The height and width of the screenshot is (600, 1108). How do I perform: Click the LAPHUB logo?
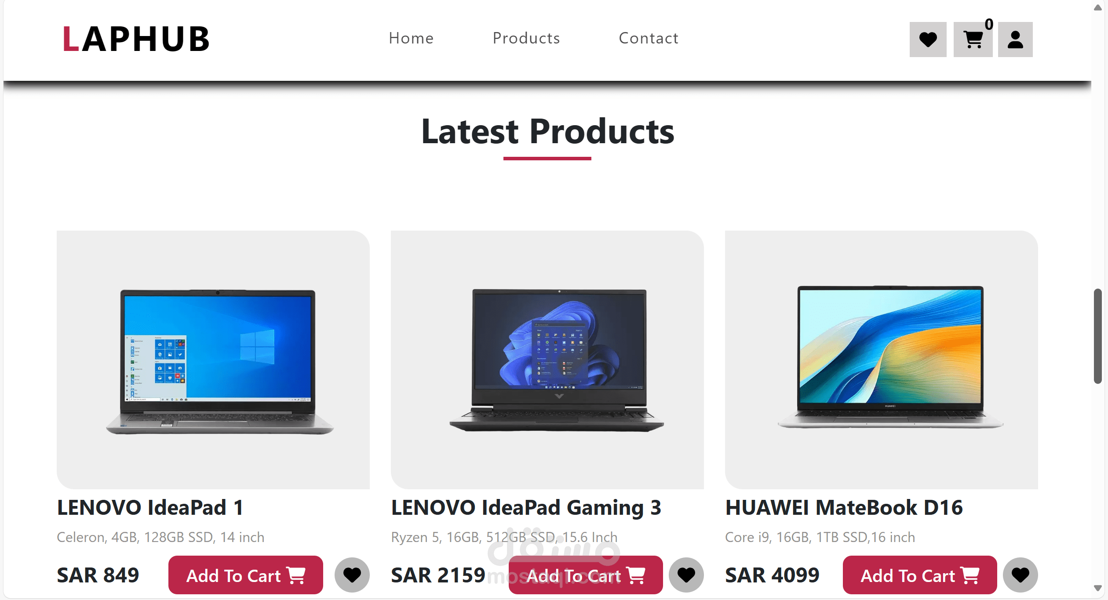136,39
